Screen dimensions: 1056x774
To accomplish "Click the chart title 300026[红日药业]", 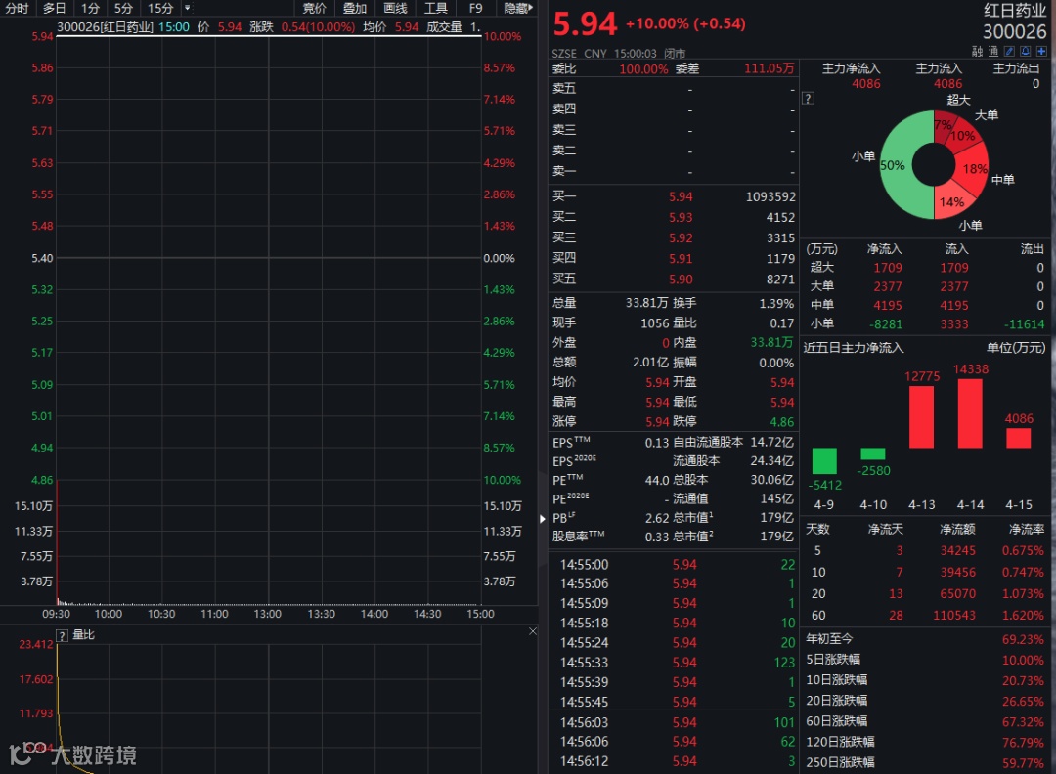I will pos(105,27).
